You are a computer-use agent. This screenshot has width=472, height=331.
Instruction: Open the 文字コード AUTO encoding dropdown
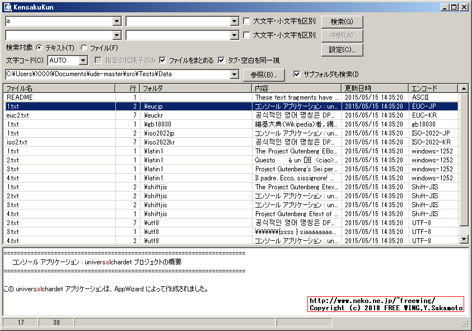coord(83,60)
